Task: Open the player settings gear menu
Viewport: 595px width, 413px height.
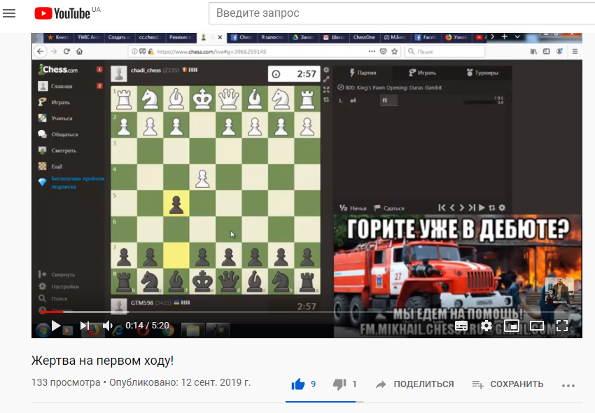Action: point(486,326)
